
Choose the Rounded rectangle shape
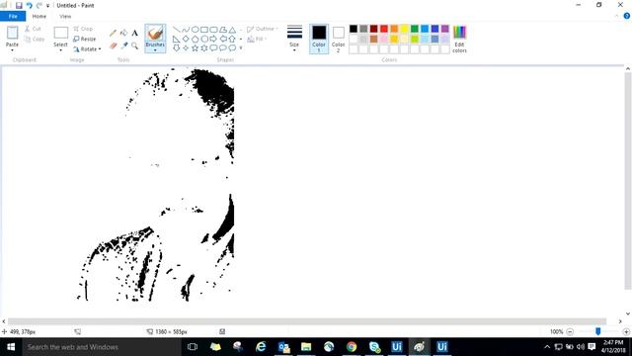[213, 30]
